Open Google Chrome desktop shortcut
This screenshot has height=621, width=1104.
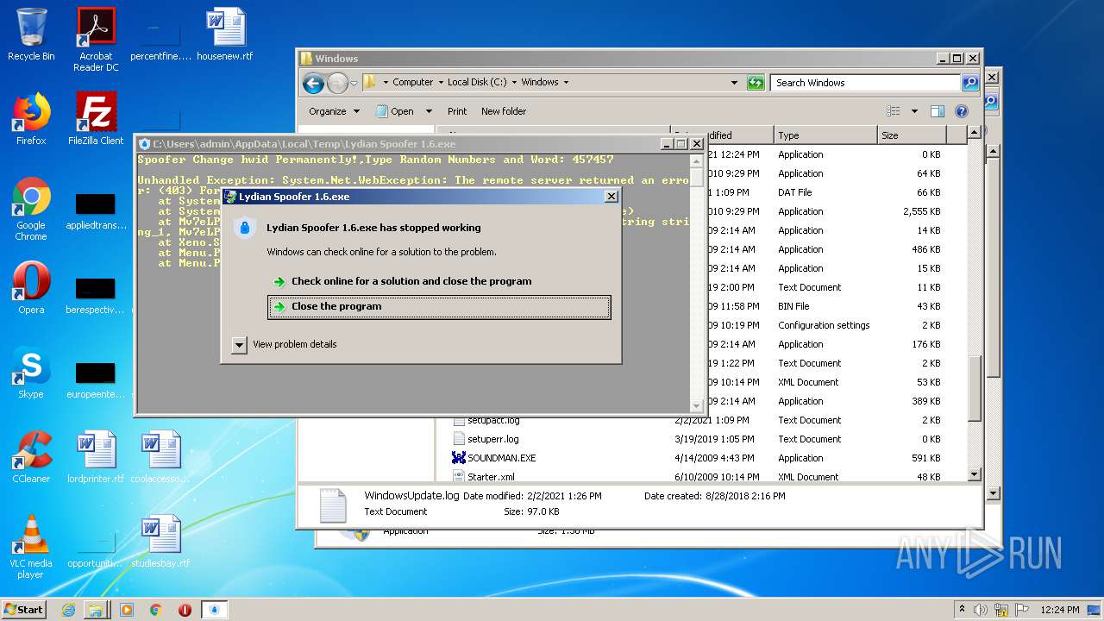31,209
